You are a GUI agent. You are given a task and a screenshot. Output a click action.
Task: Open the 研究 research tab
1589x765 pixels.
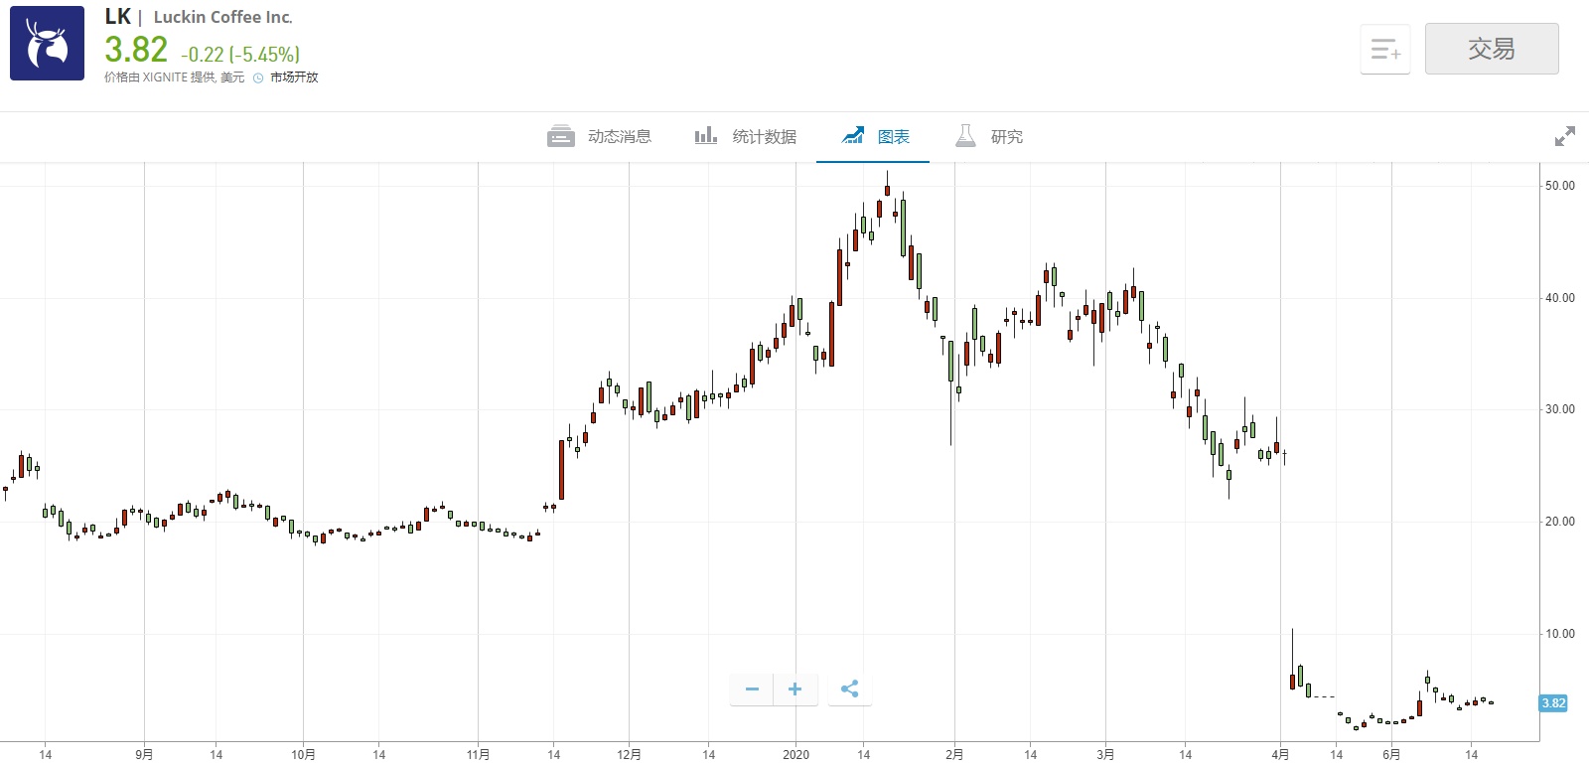click(x=989, y=136)
